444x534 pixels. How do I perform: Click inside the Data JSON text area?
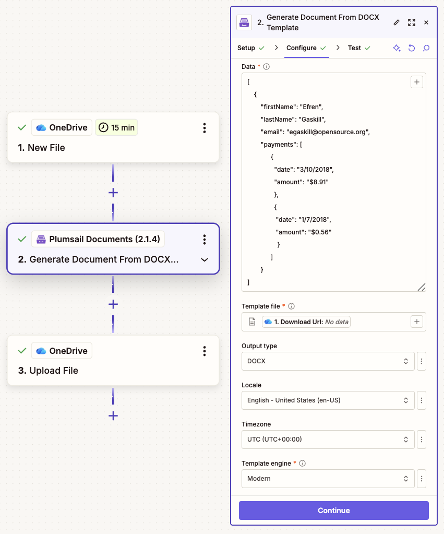click(334, 182)
